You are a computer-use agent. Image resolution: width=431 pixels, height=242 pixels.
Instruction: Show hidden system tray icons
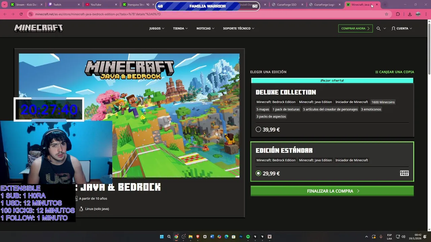coord(366,237)
